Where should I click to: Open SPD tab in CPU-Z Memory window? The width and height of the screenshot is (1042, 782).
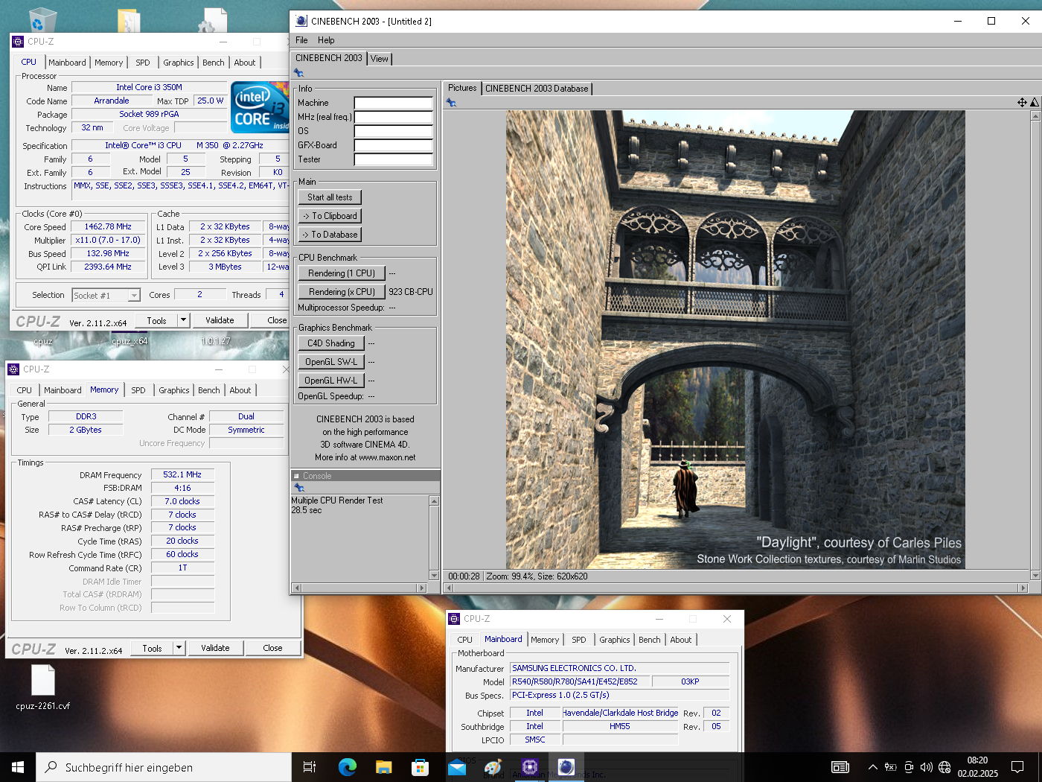coord(138,390)
